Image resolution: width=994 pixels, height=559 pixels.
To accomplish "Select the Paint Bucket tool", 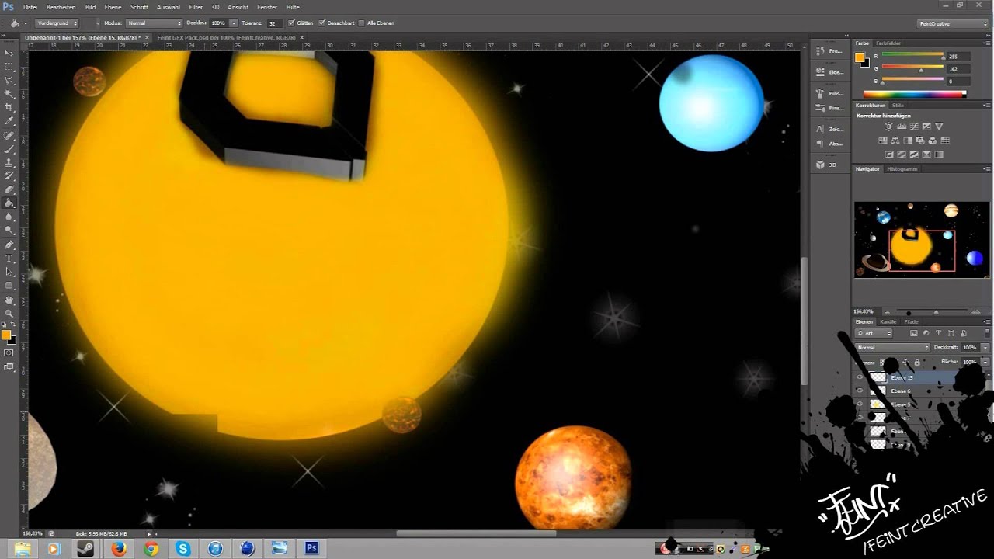I will (x=9, y=203).
